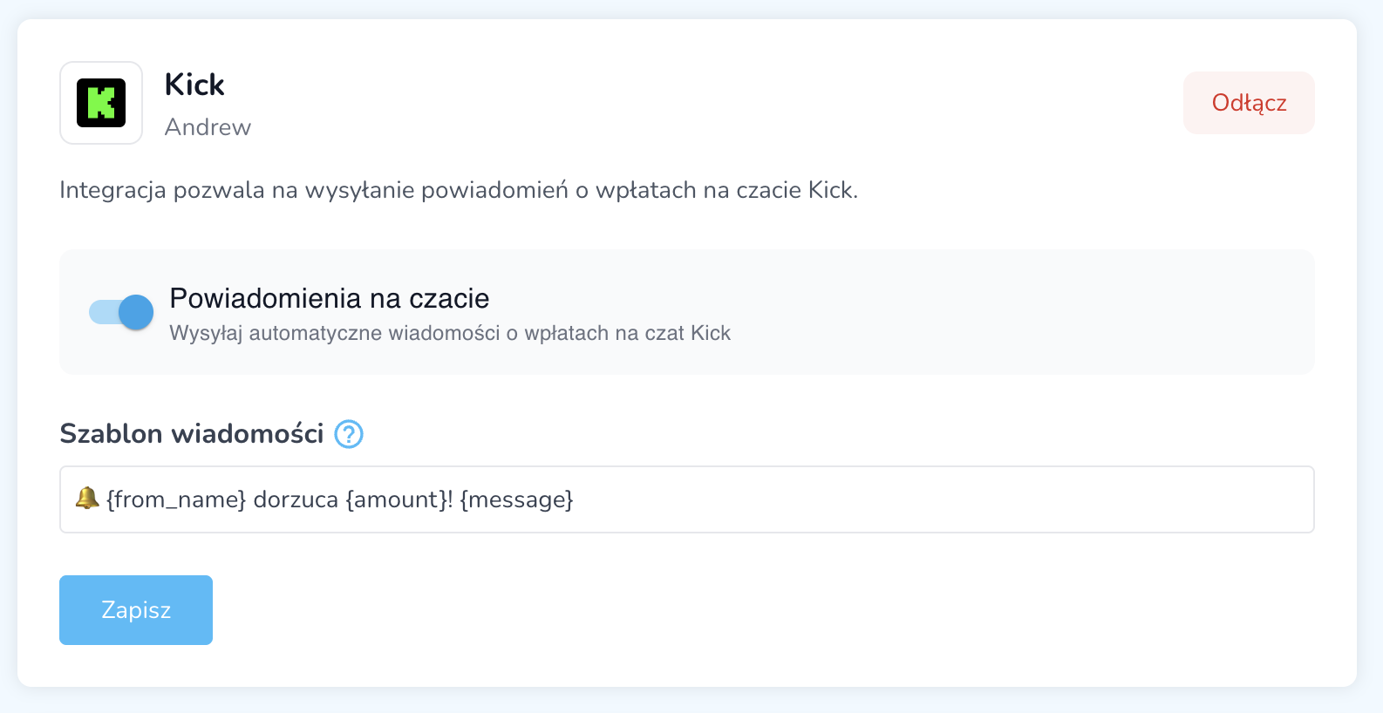This screenshot has width=1383, height=713.
Task: Click the Powiadomienia na czacie label
Action: point(329,298)
